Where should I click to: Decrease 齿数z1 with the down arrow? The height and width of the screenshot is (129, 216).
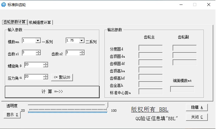pos(38,54)
